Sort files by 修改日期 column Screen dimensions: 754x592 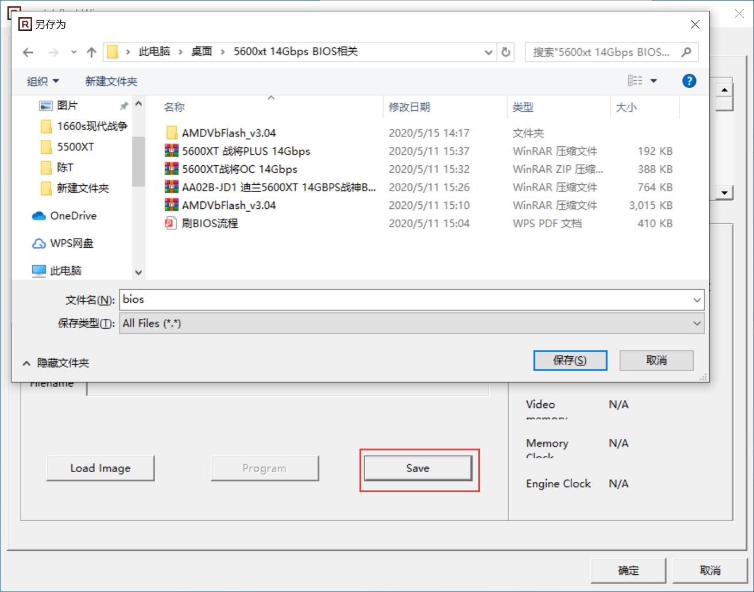tap(409, 107)
